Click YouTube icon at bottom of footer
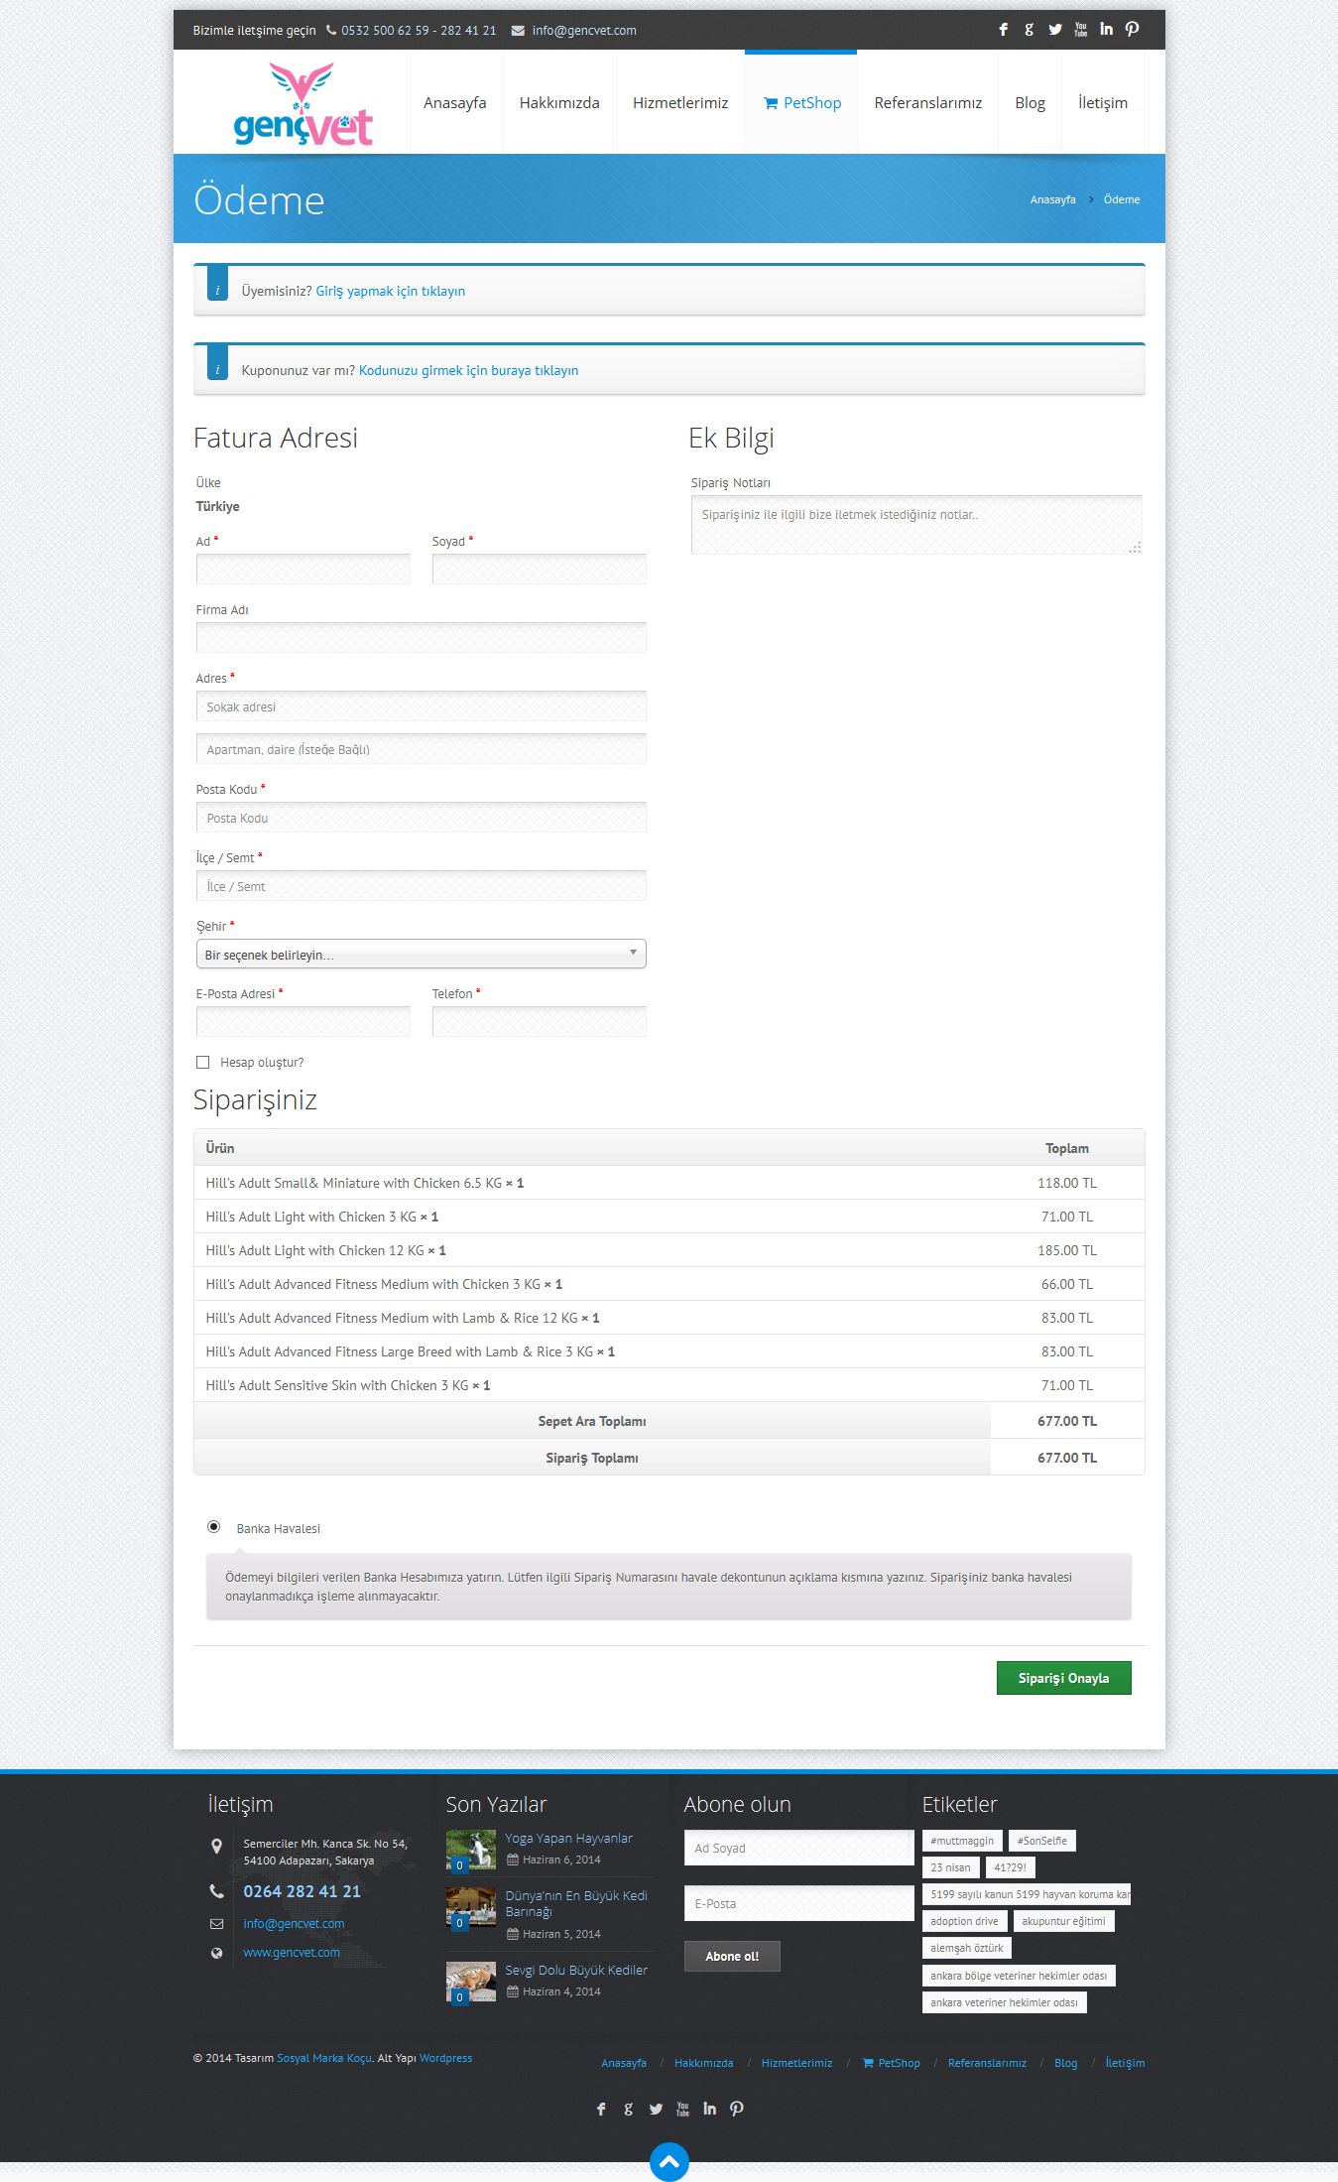Image resolution: width=1338 pixels, height=2182 pixels. pos(682,2109)
